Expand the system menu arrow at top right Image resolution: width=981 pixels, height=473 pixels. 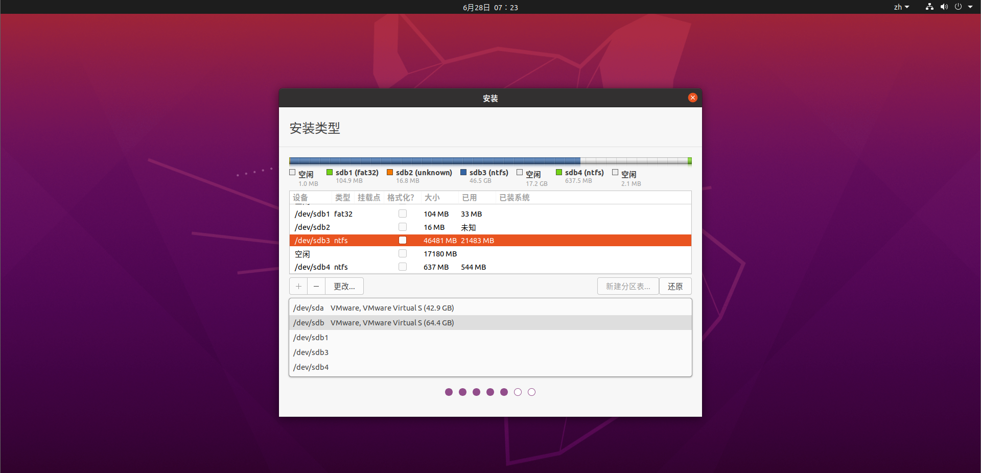coord(970,7)
